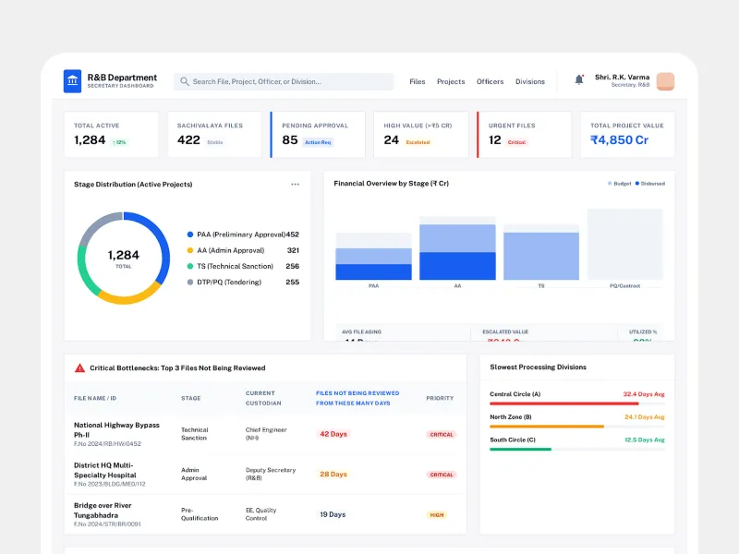Click the AA bar in financial chart
The width and height of the screenshot is (739, 554).
click(x=457, y=251)
